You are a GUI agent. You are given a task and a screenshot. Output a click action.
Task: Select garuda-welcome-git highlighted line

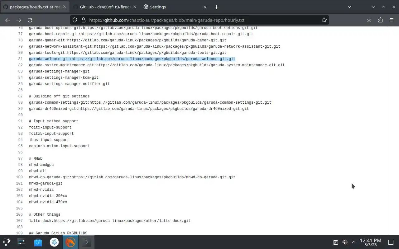pyautogui.click(x=132, y=59)
